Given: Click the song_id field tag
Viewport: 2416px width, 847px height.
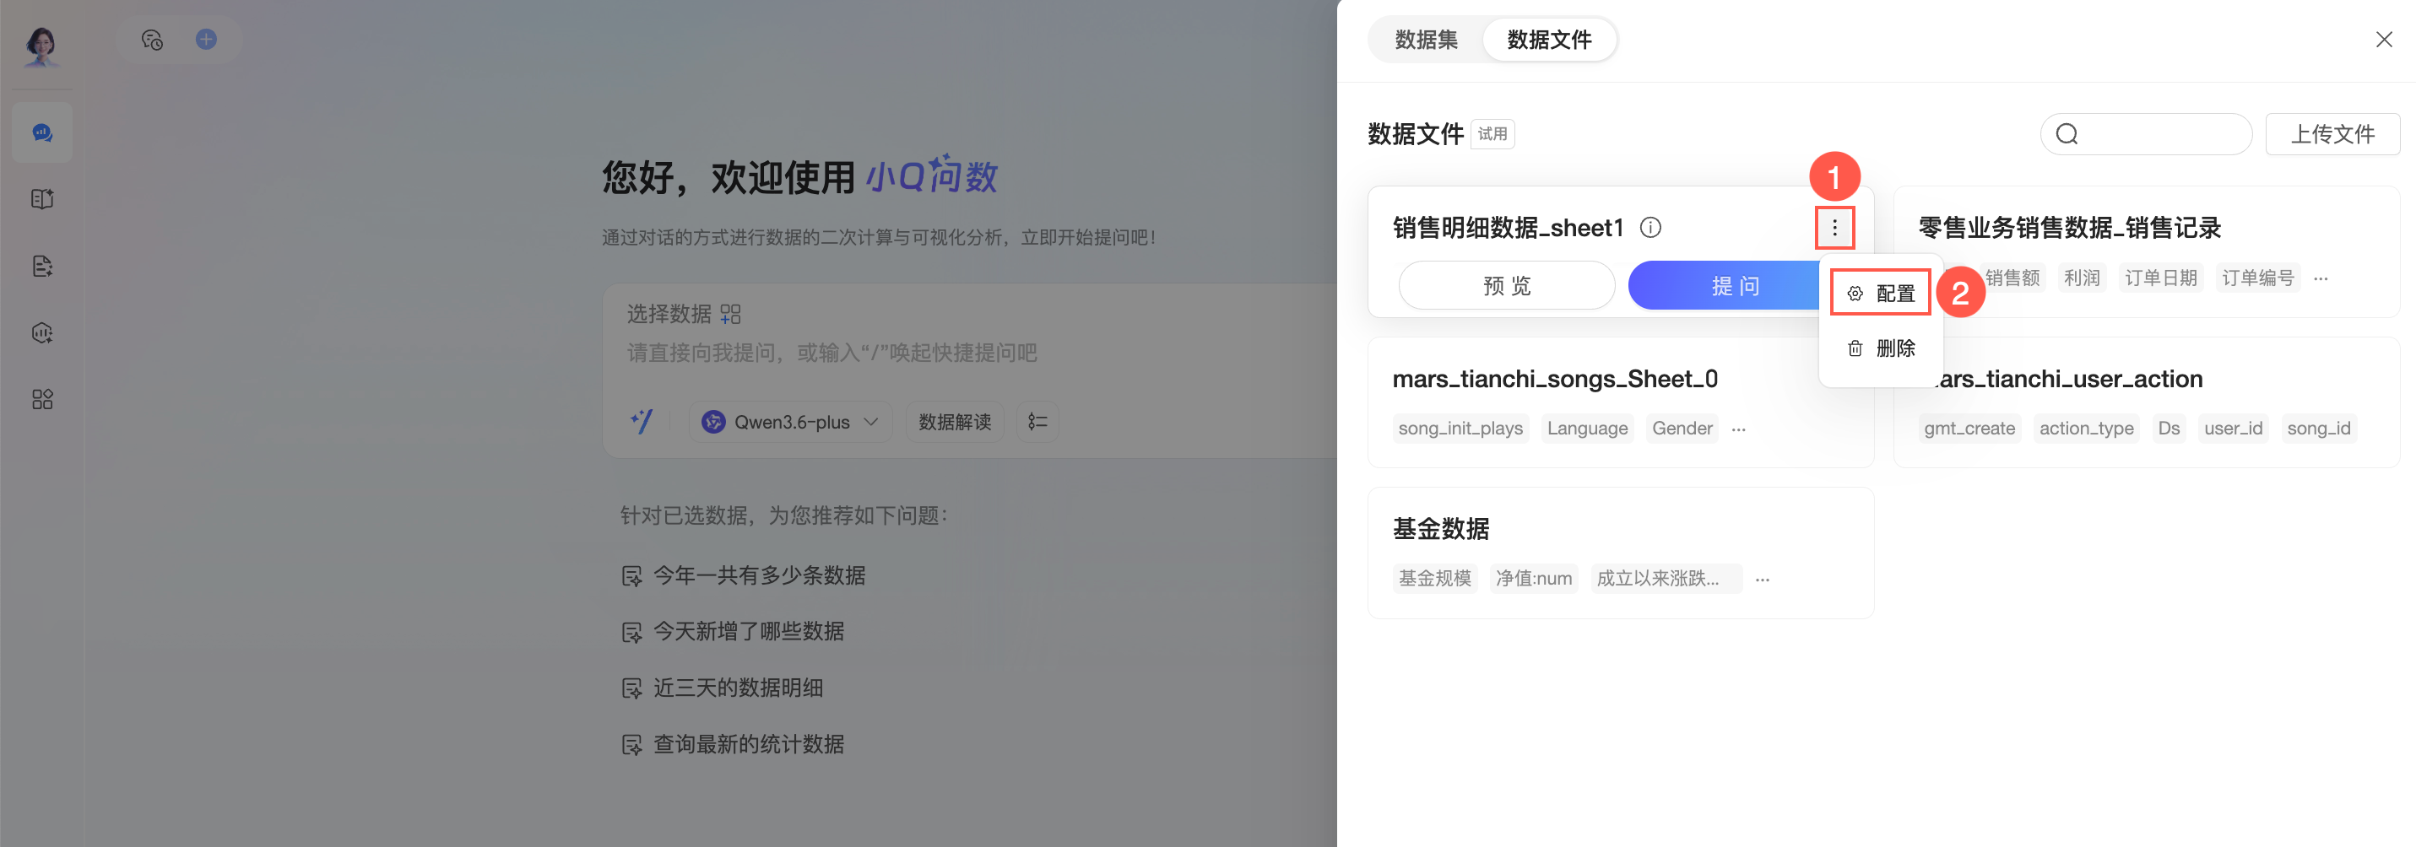Looking at the screenshot, I should pos(2318,429).
